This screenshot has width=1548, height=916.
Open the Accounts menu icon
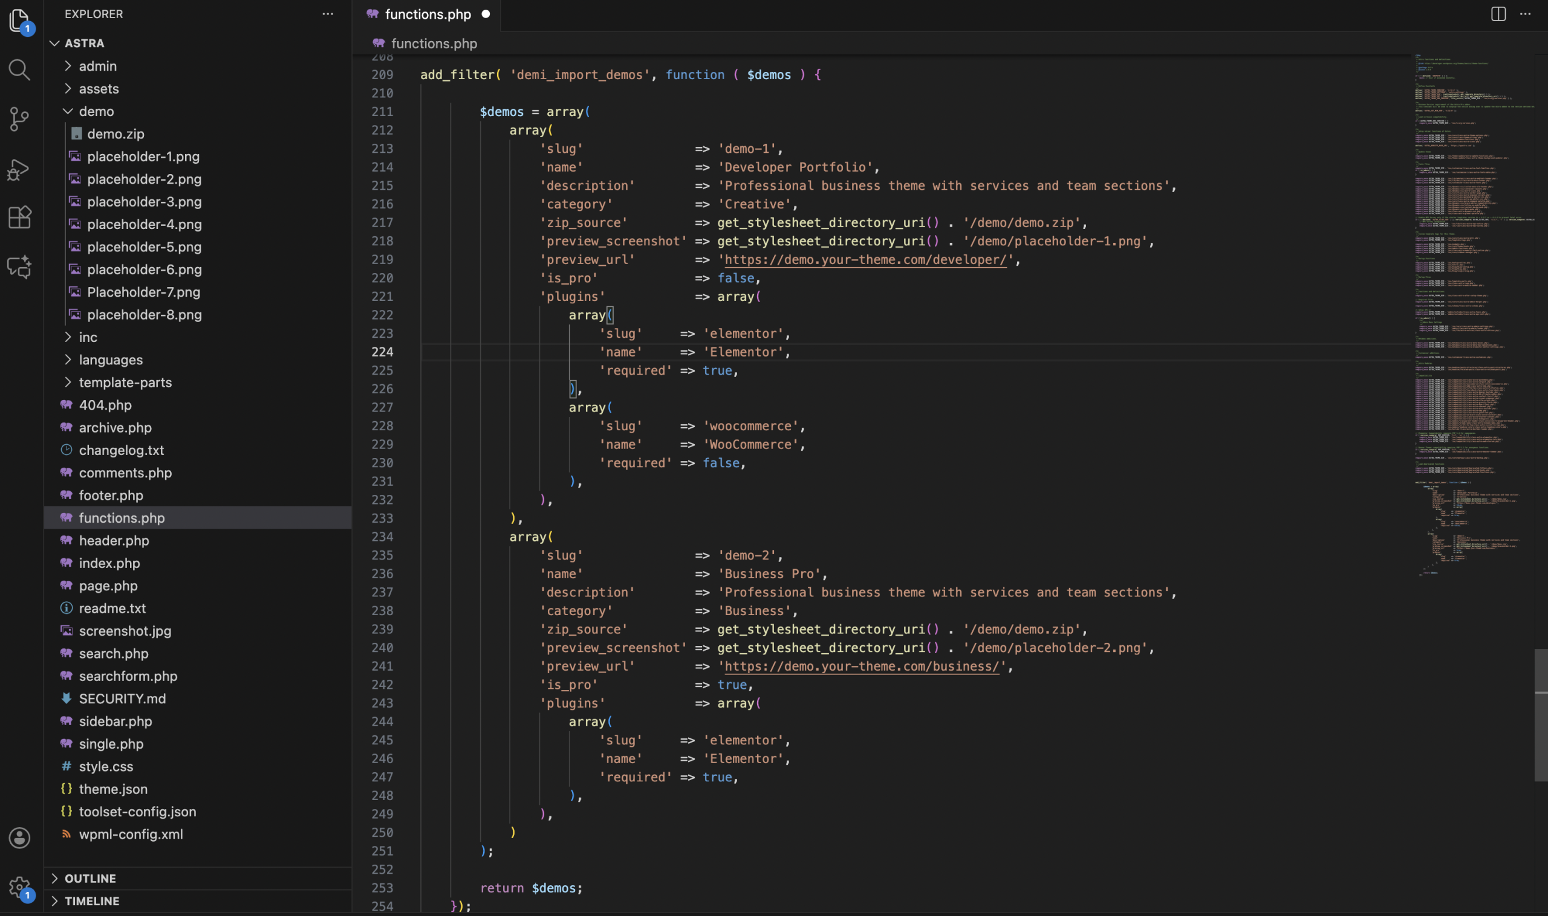(x=19, y=837)
